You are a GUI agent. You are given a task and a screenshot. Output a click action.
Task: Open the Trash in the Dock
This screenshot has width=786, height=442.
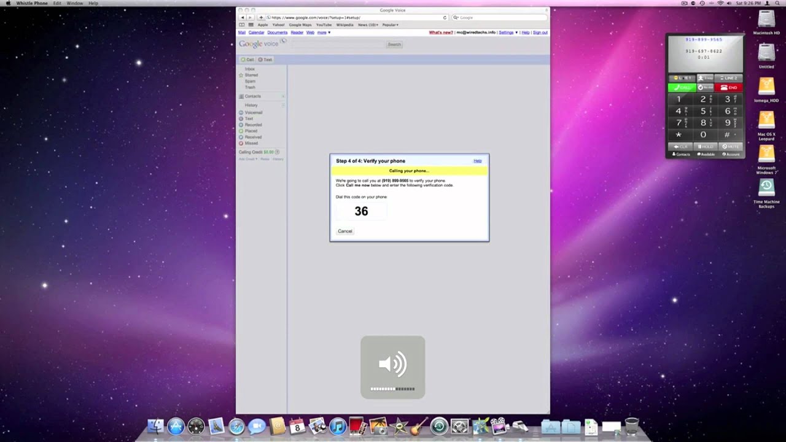click(x=631, y=425)
